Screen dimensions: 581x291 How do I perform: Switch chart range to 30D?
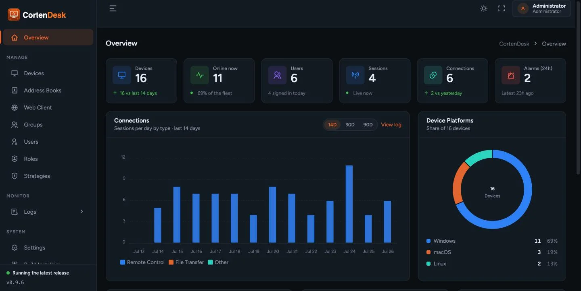tap(350, 125)
